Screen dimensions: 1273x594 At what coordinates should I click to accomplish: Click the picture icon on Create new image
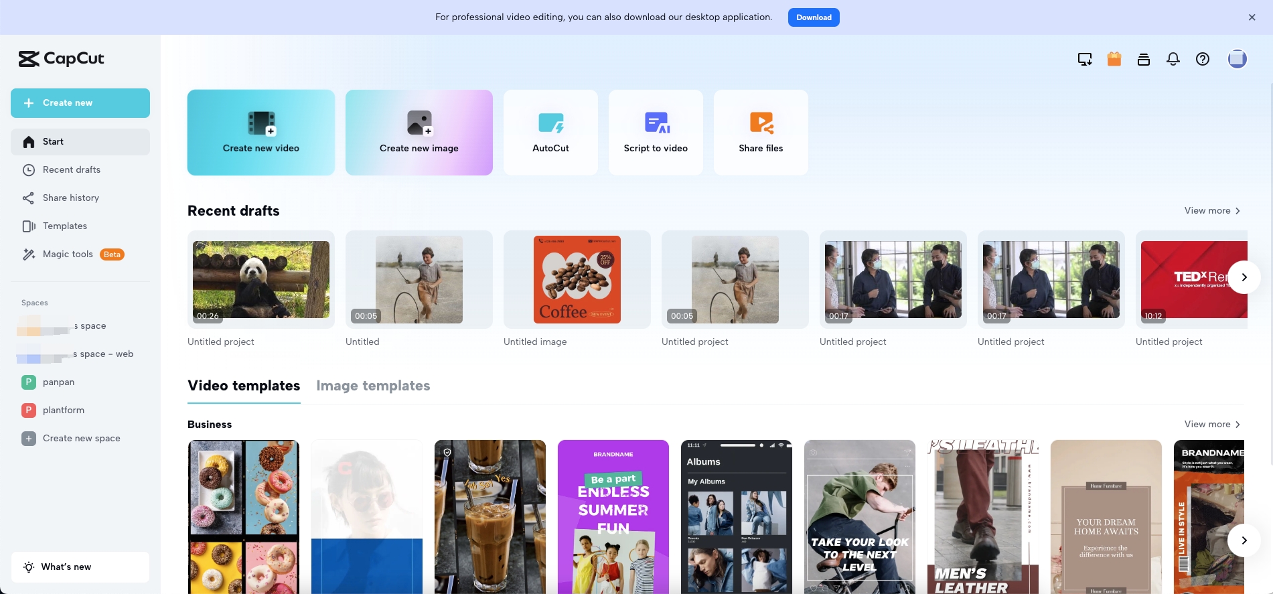[420, 123]
